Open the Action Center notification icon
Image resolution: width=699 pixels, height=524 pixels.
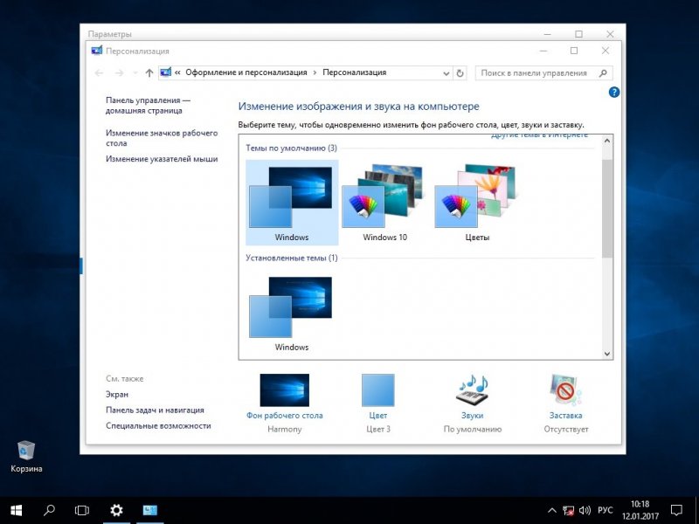(676, 510)
